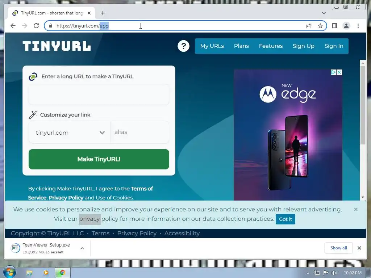371x278 pixels.
Task: Click the question mark help icon
Action: (183, 46)
